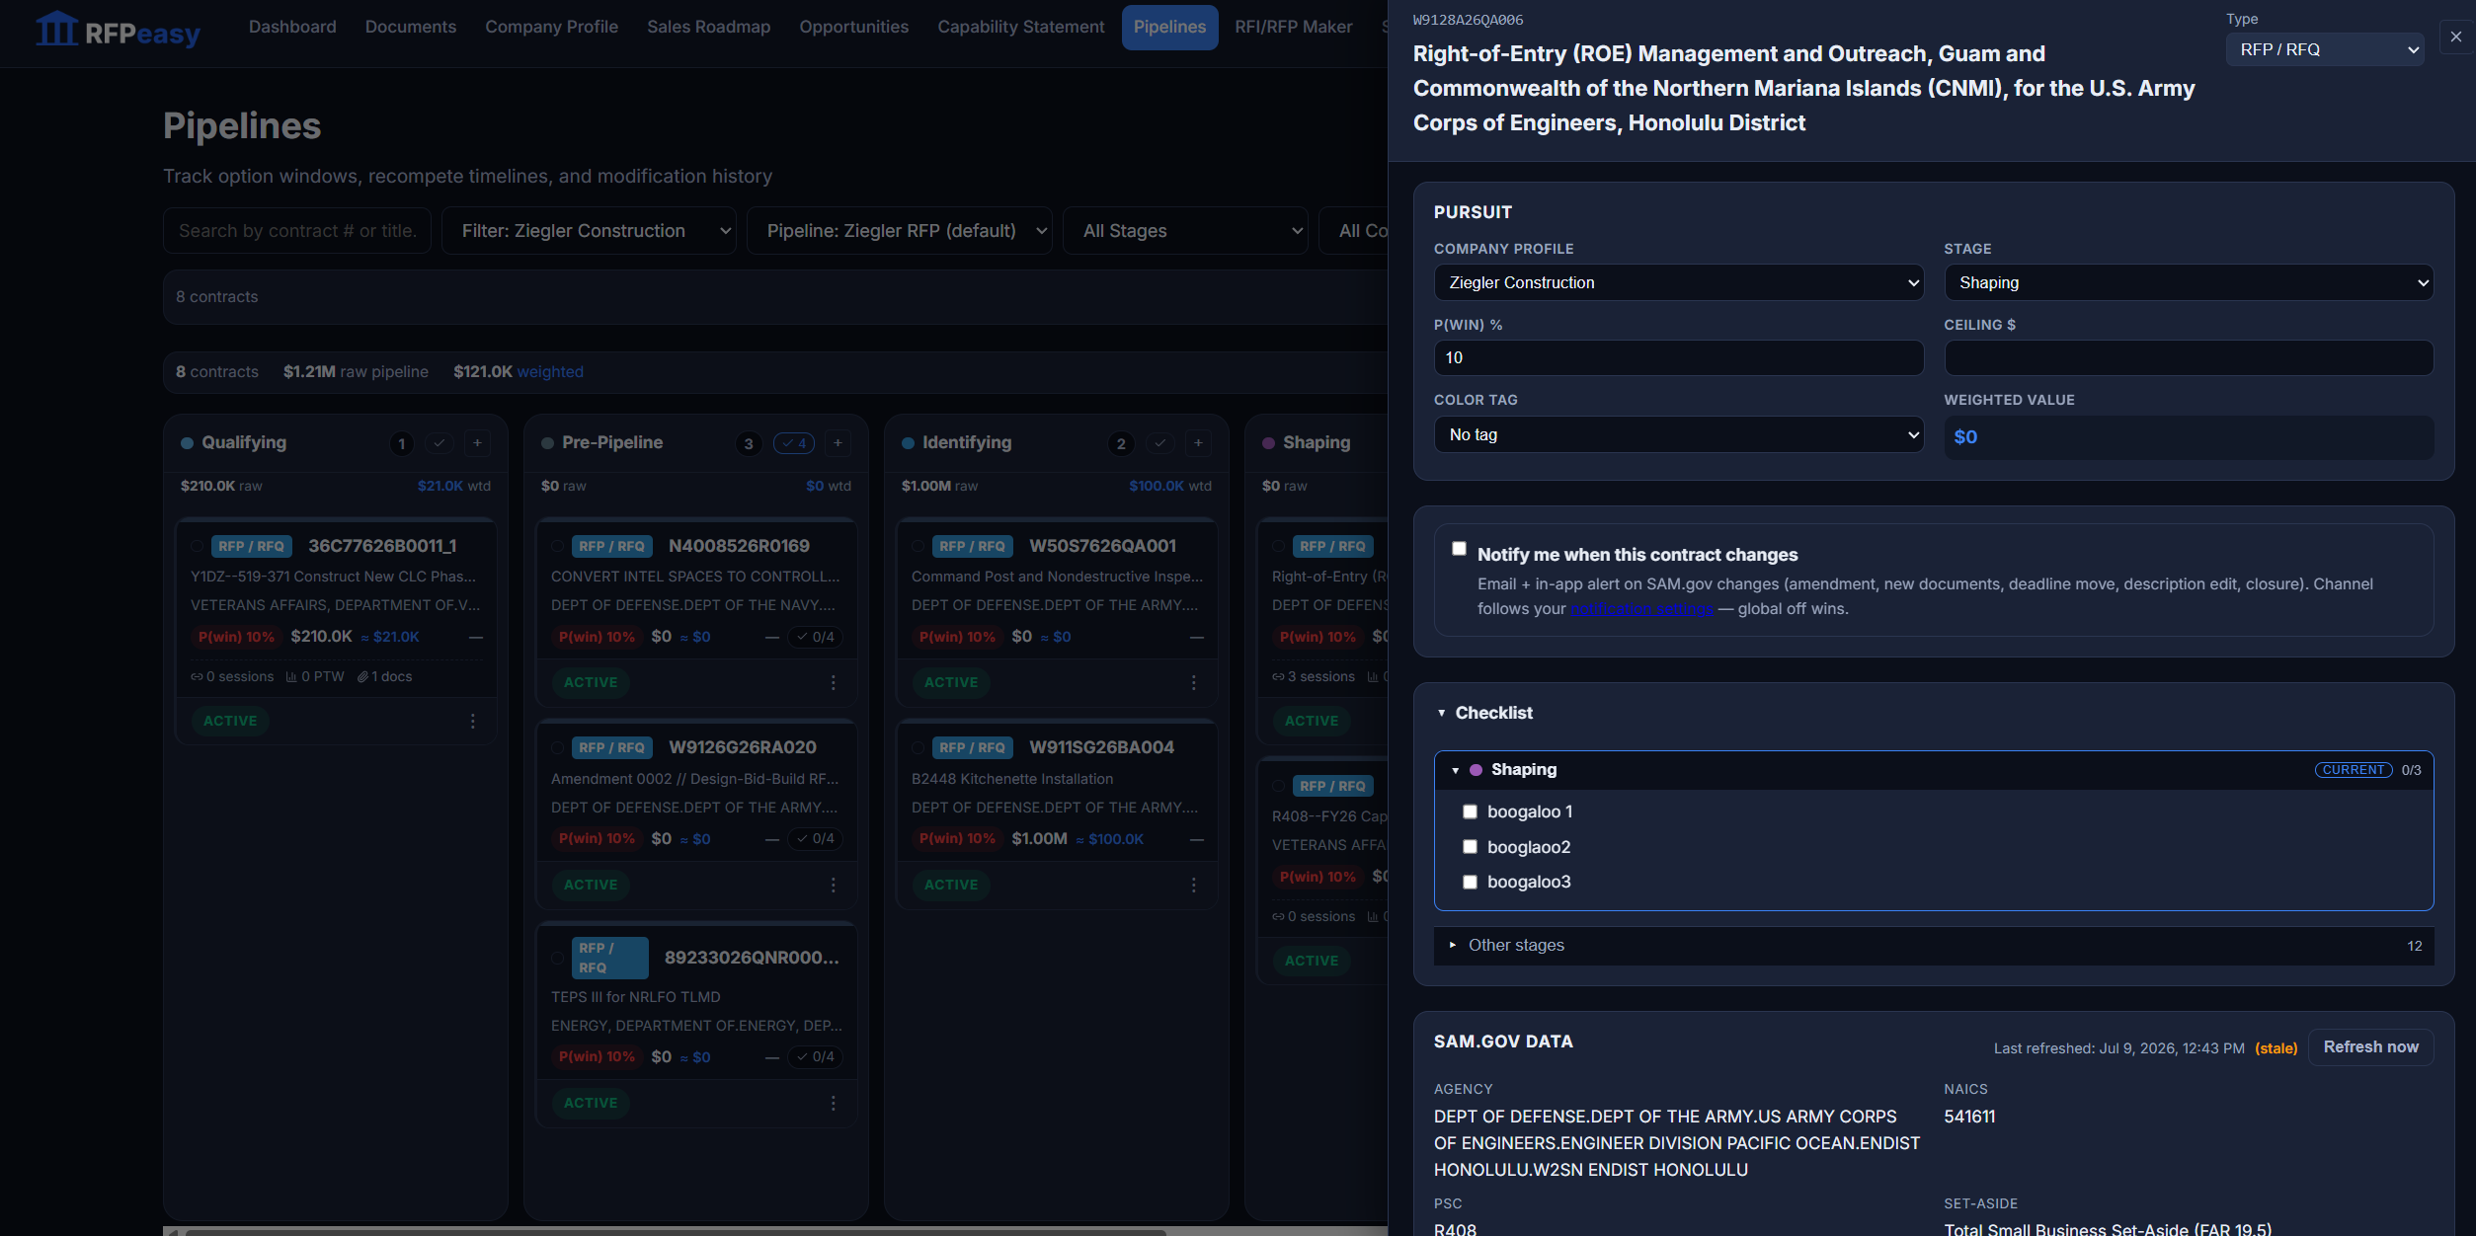Open kebab menu on W911SG26BA004 card
The height and width of the screenshot is (1236, 2476).
[x=1194, y=886]
